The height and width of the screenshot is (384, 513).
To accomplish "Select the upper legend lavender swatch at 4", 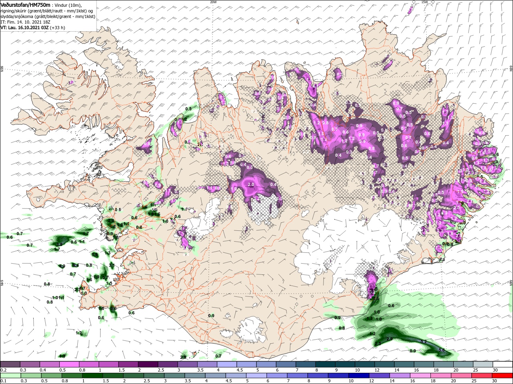I will coord(227,364).
